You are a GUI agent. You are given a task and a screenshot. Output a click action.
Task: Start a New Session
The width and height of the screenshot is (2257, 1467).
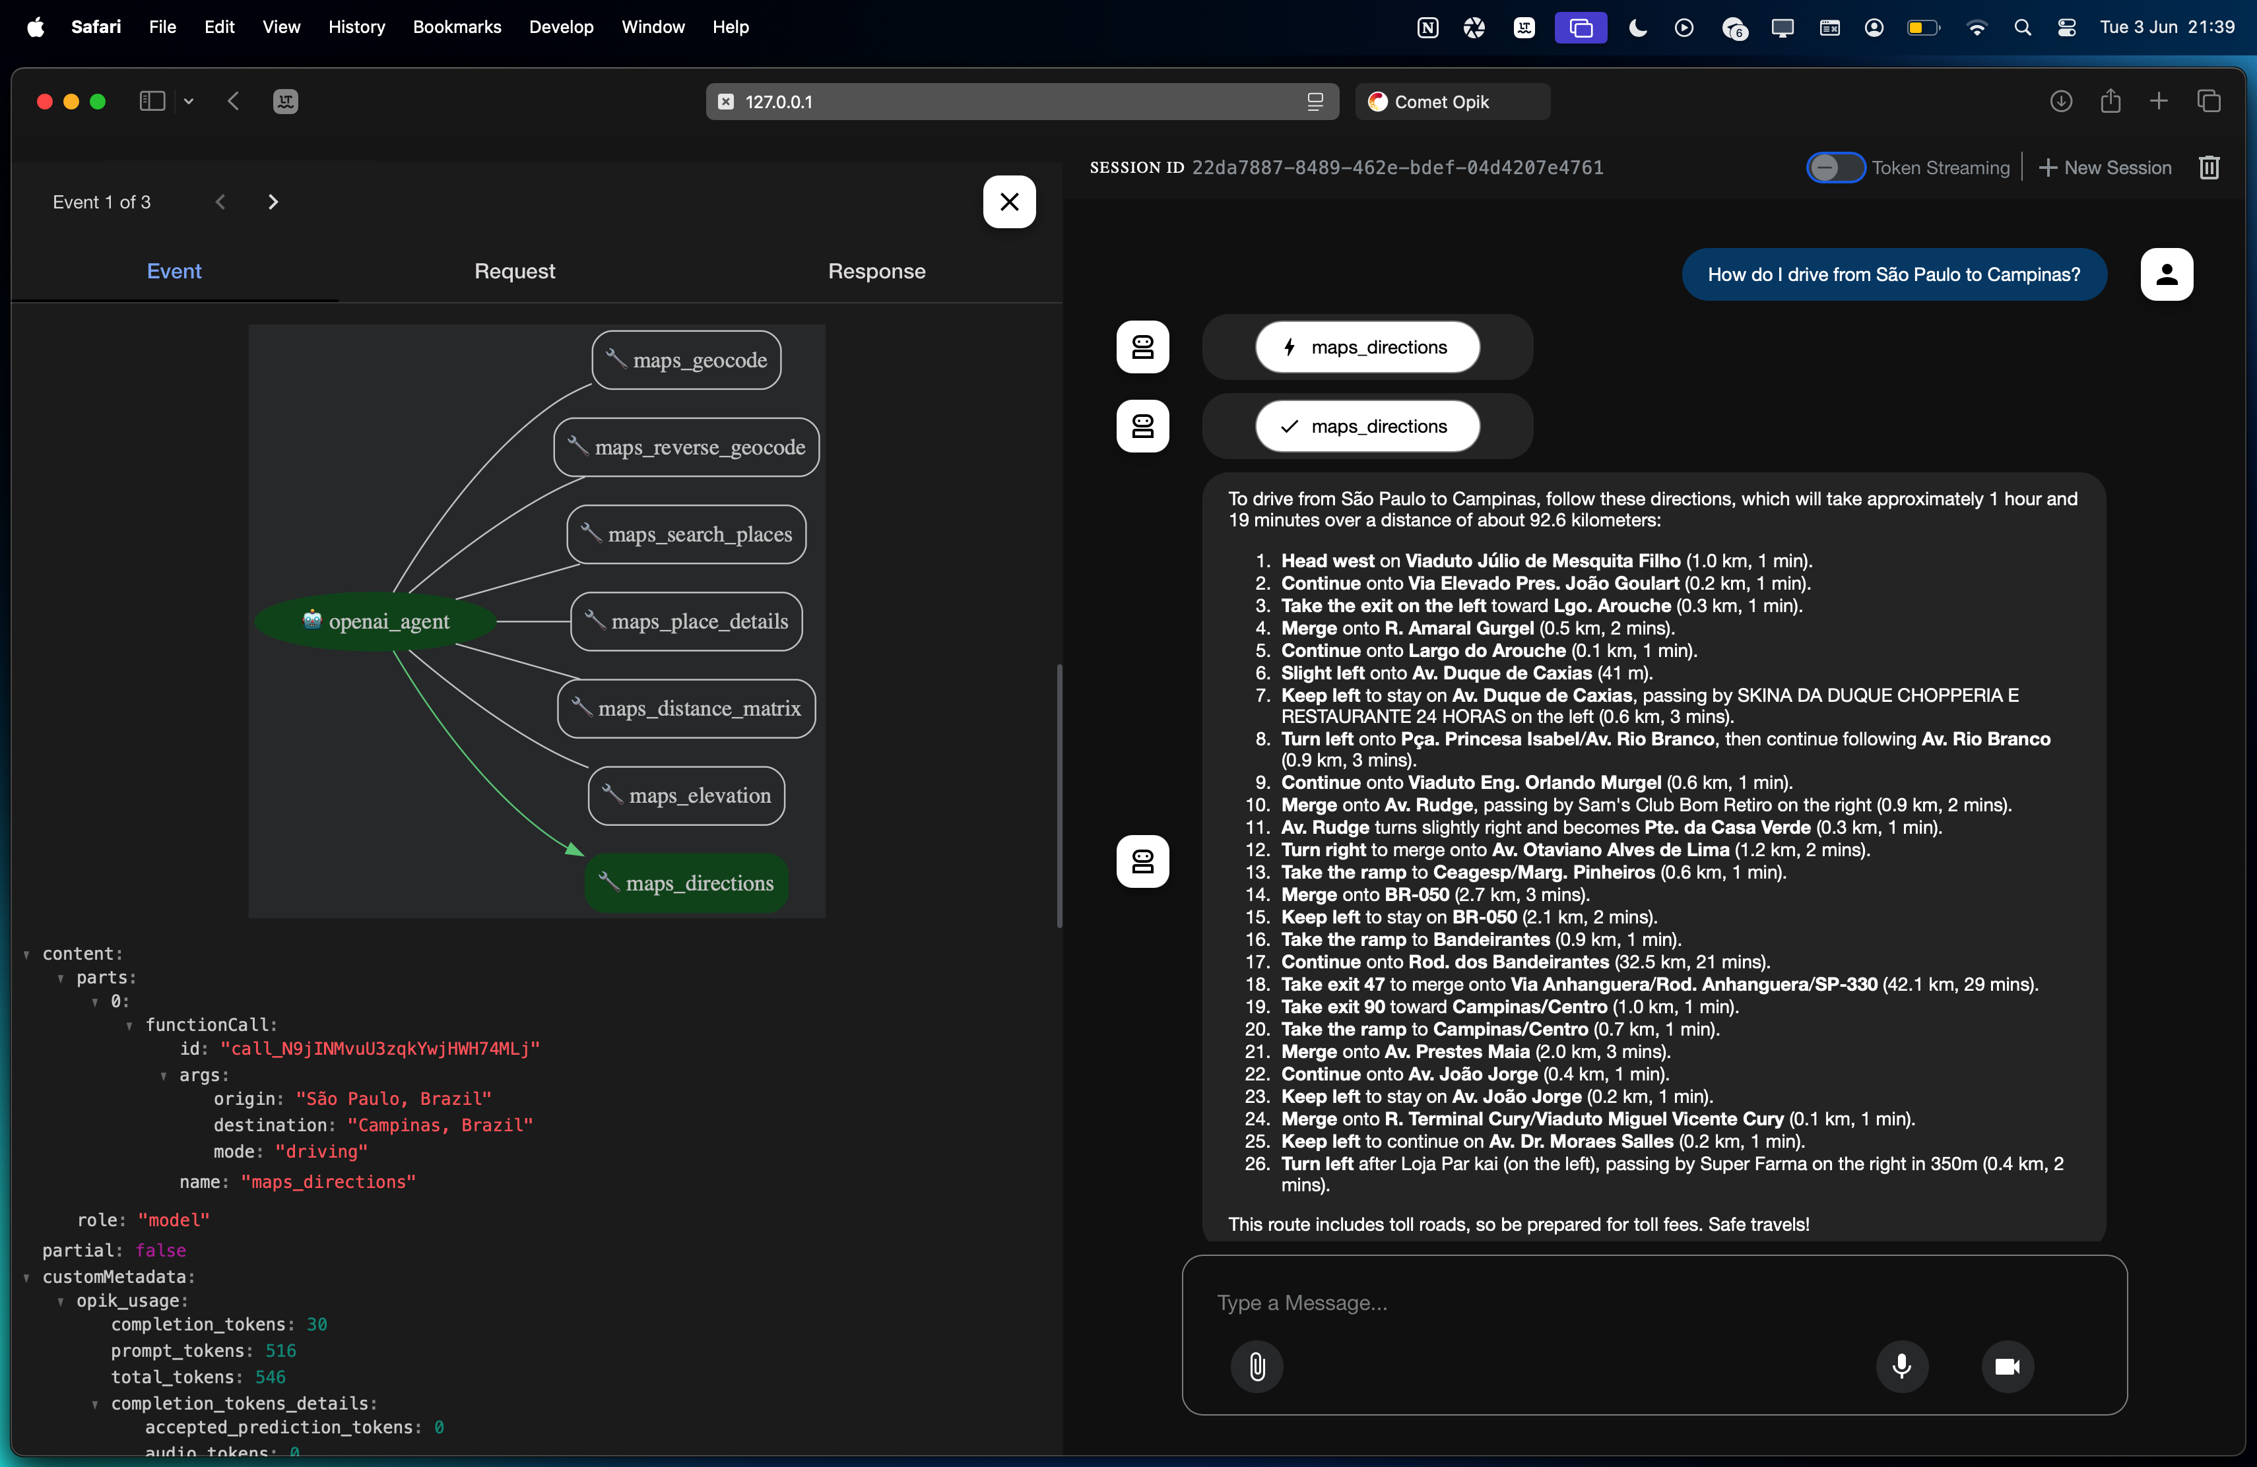[2105, 168]
